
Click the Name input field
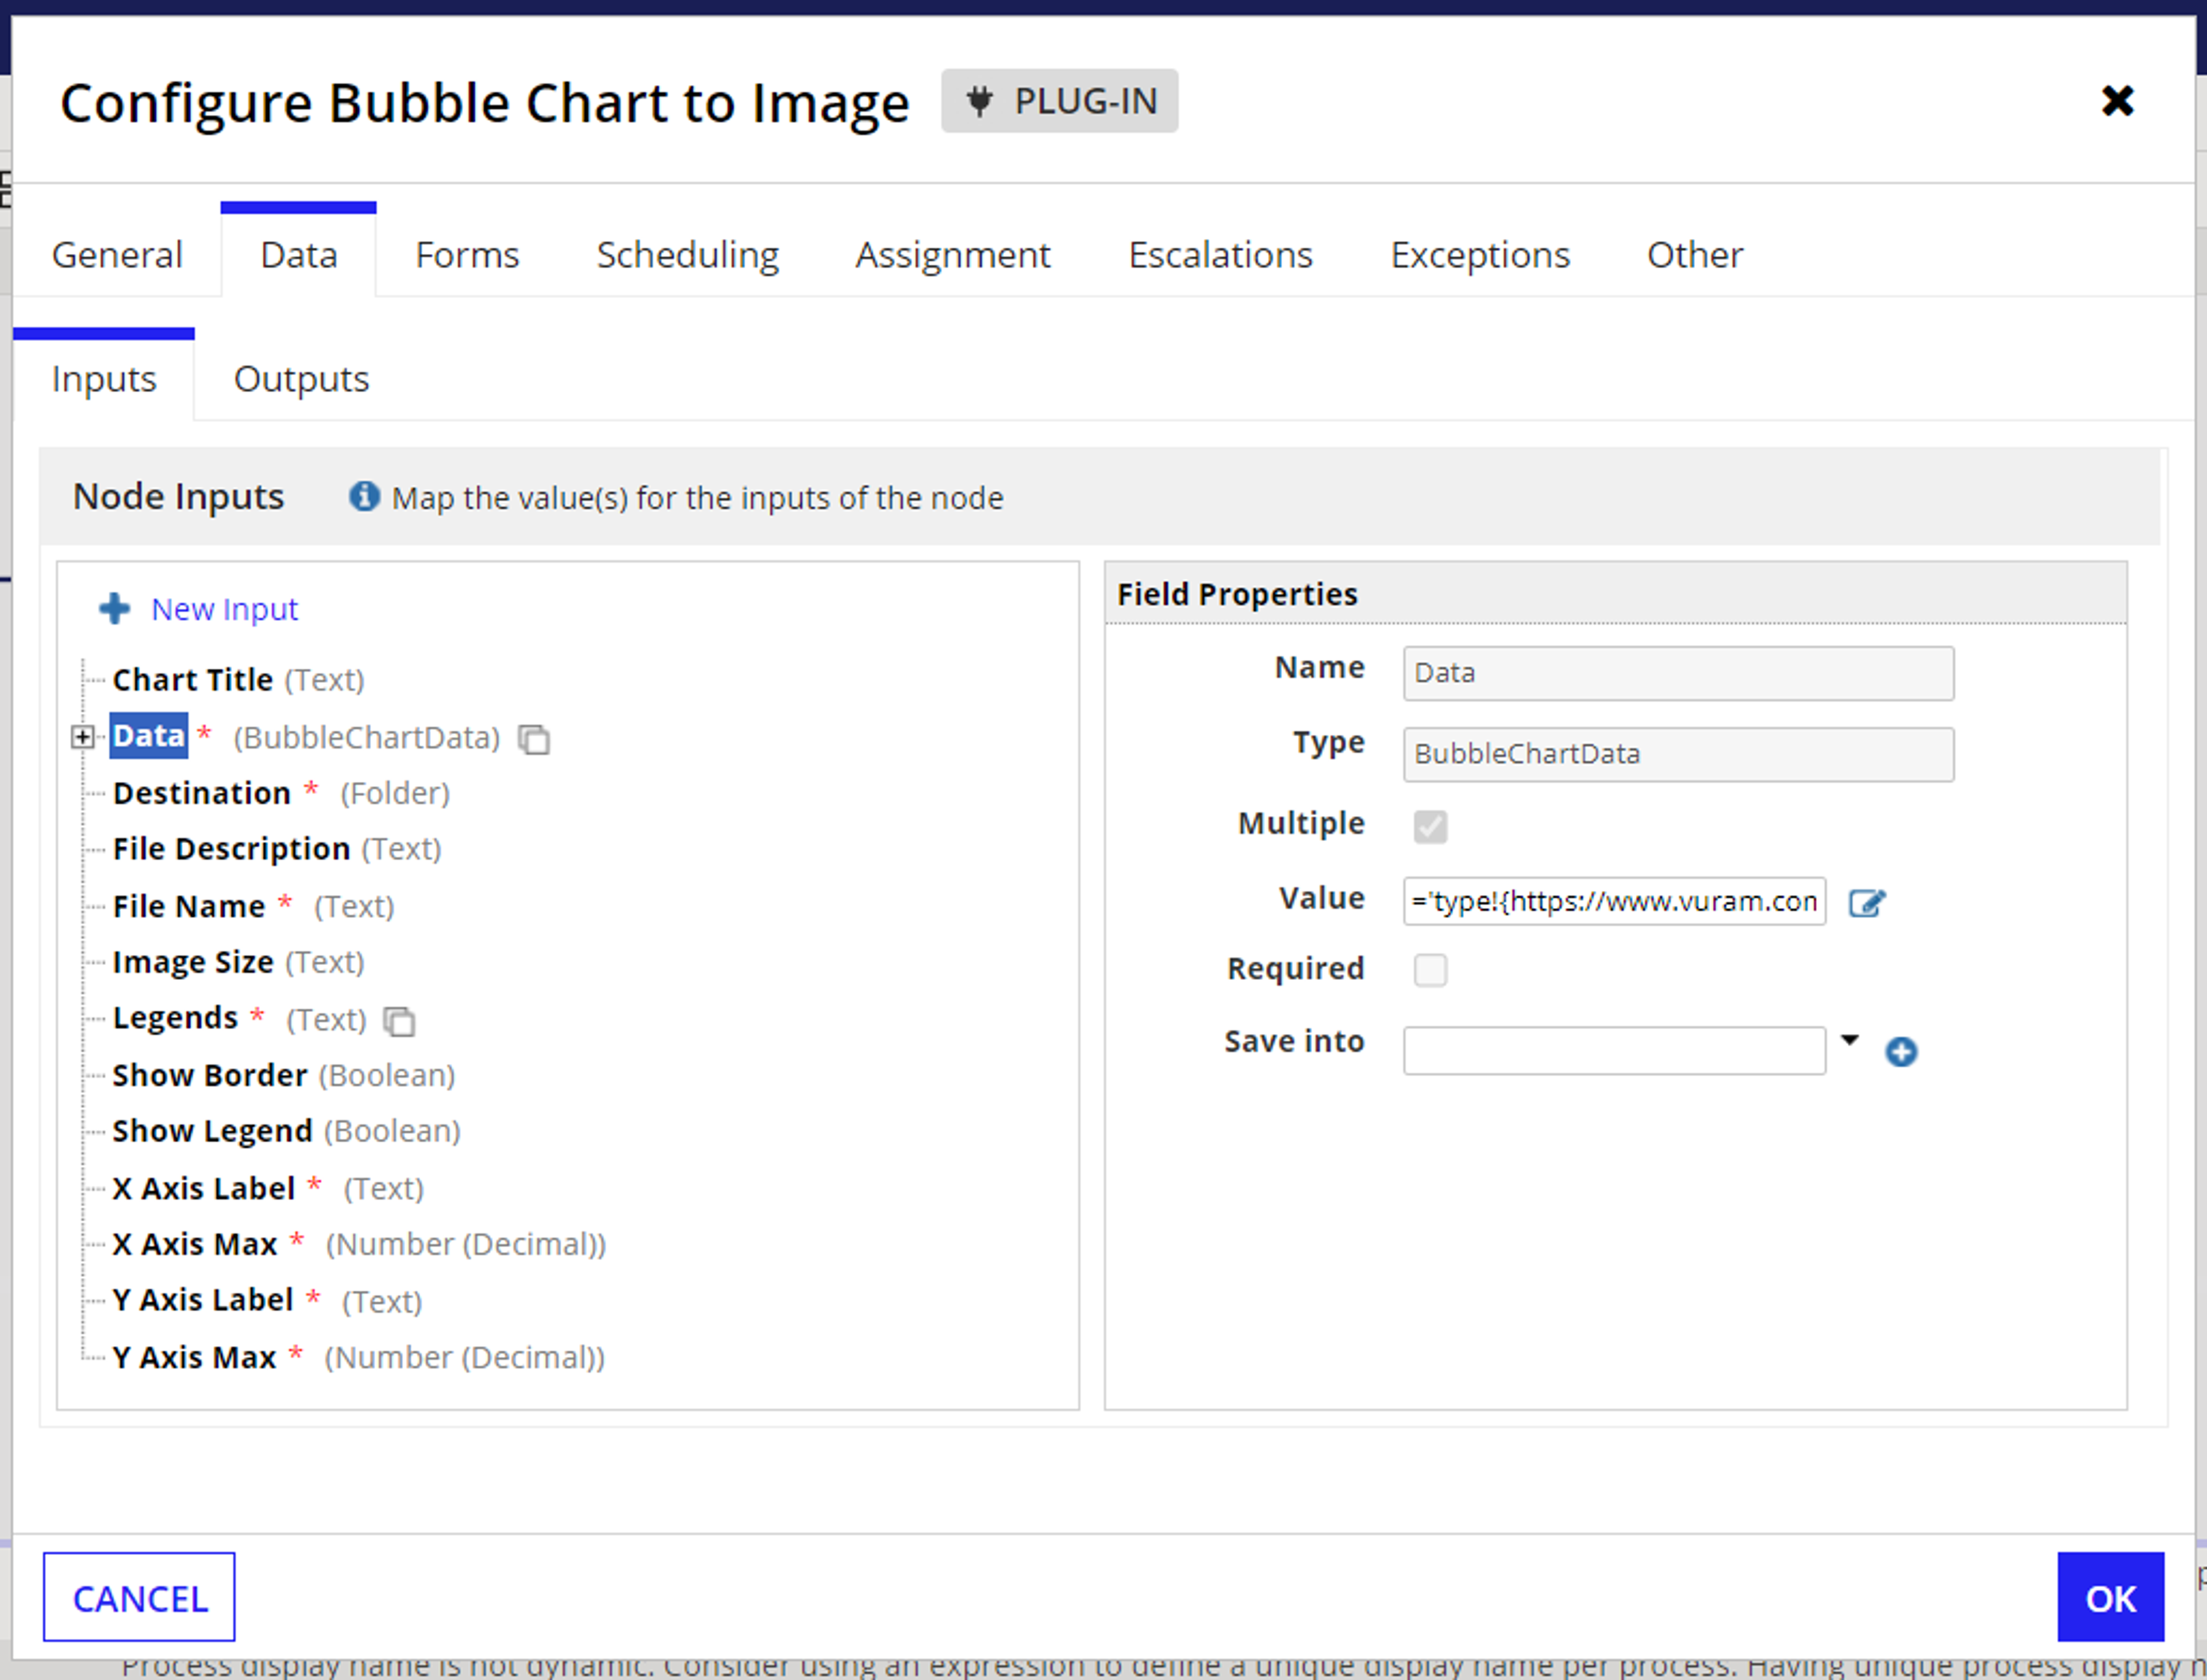click(x=1678, y=673)
